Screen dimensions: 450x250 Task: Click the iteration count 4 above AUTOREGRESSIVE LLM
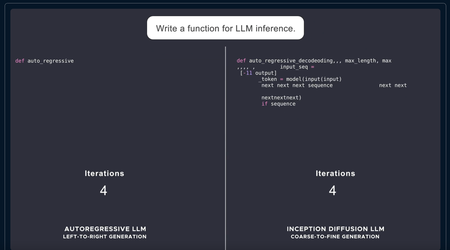click(103, 190)
